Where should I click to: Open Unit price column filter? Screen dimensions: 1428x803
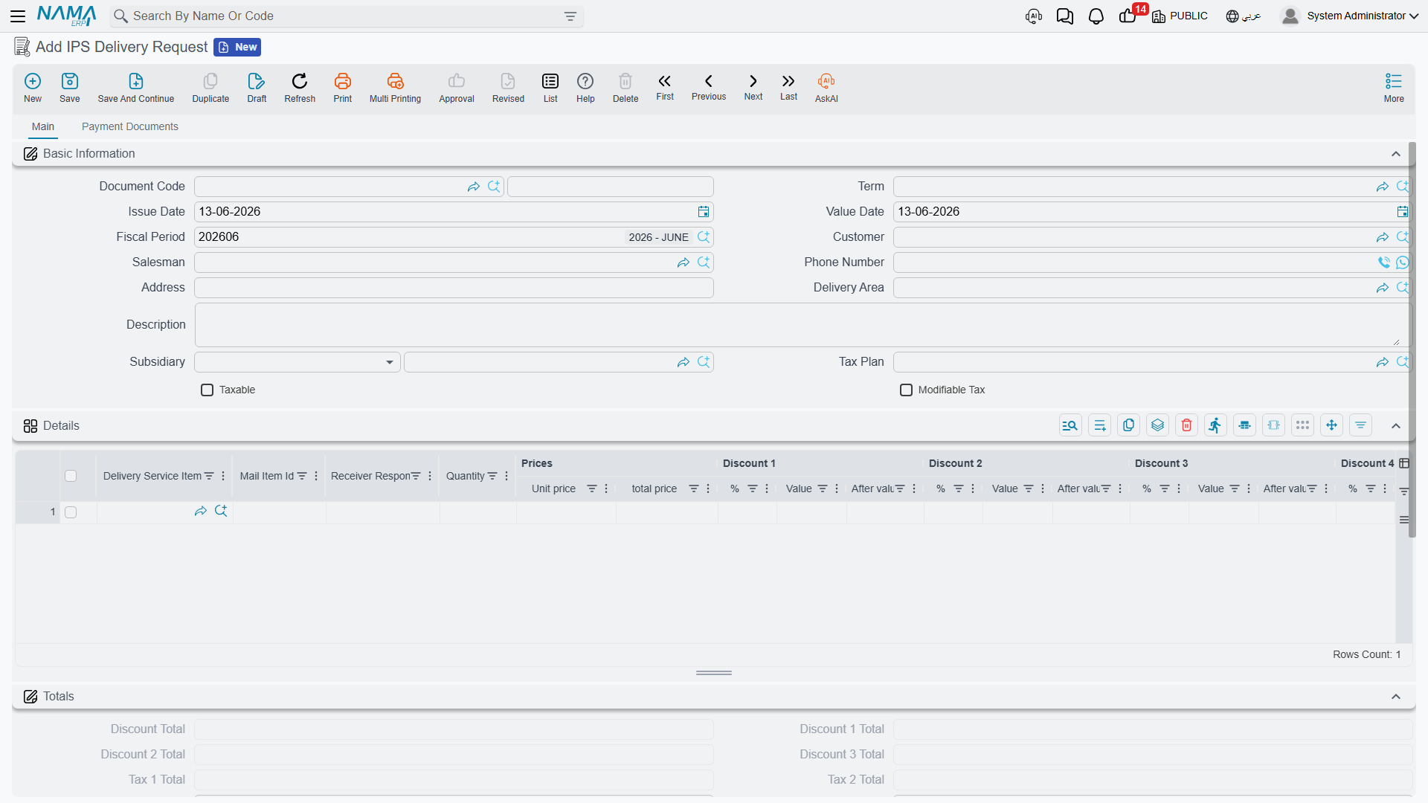click(x=592, y=488)
